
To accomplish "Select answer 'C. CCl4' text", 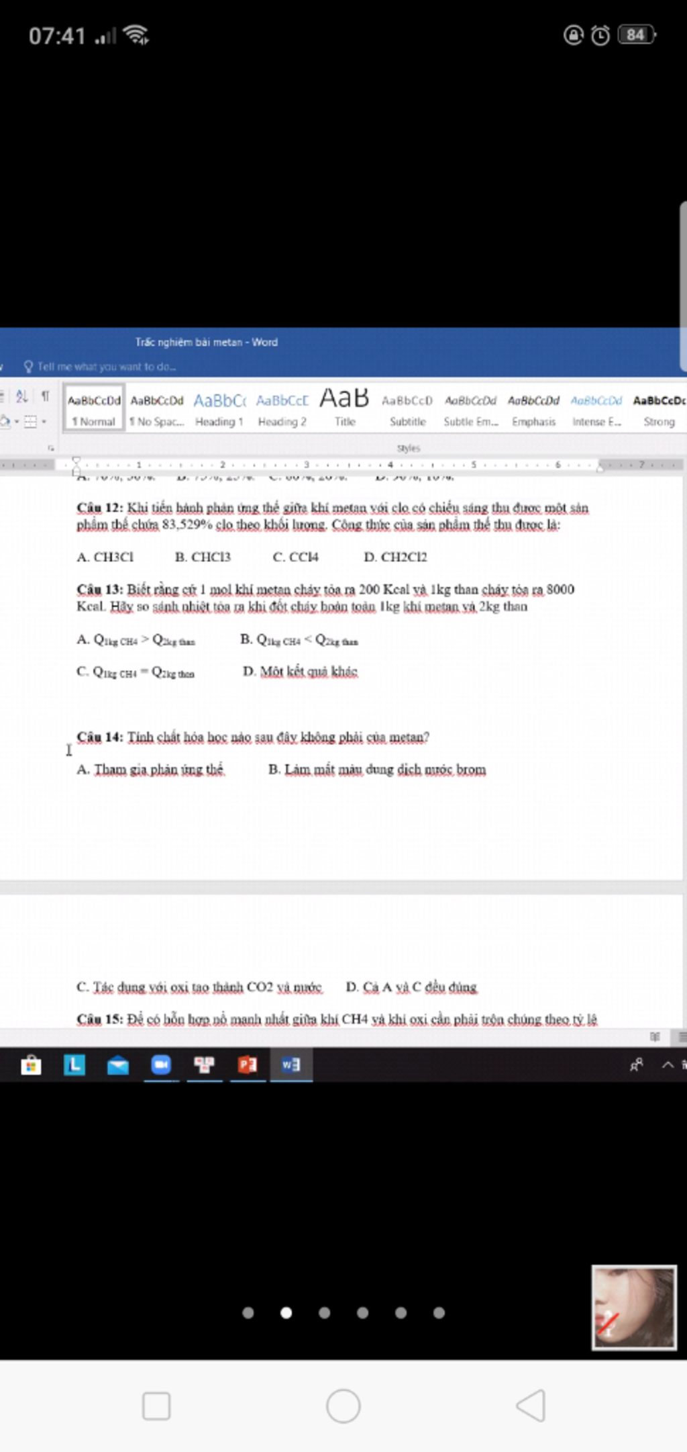I will tap(296, 557).
